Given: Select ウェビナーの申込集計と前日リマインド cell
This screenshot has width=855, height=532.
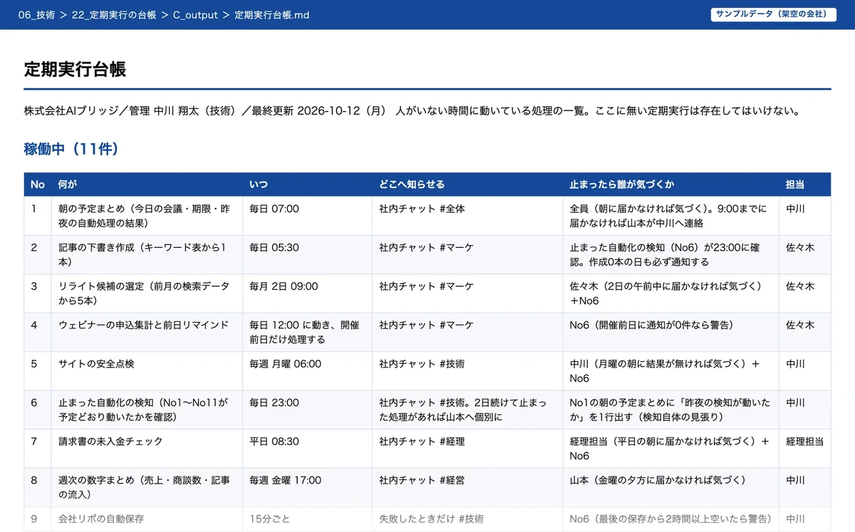Looking at the screenshot, I should [147, 332].
